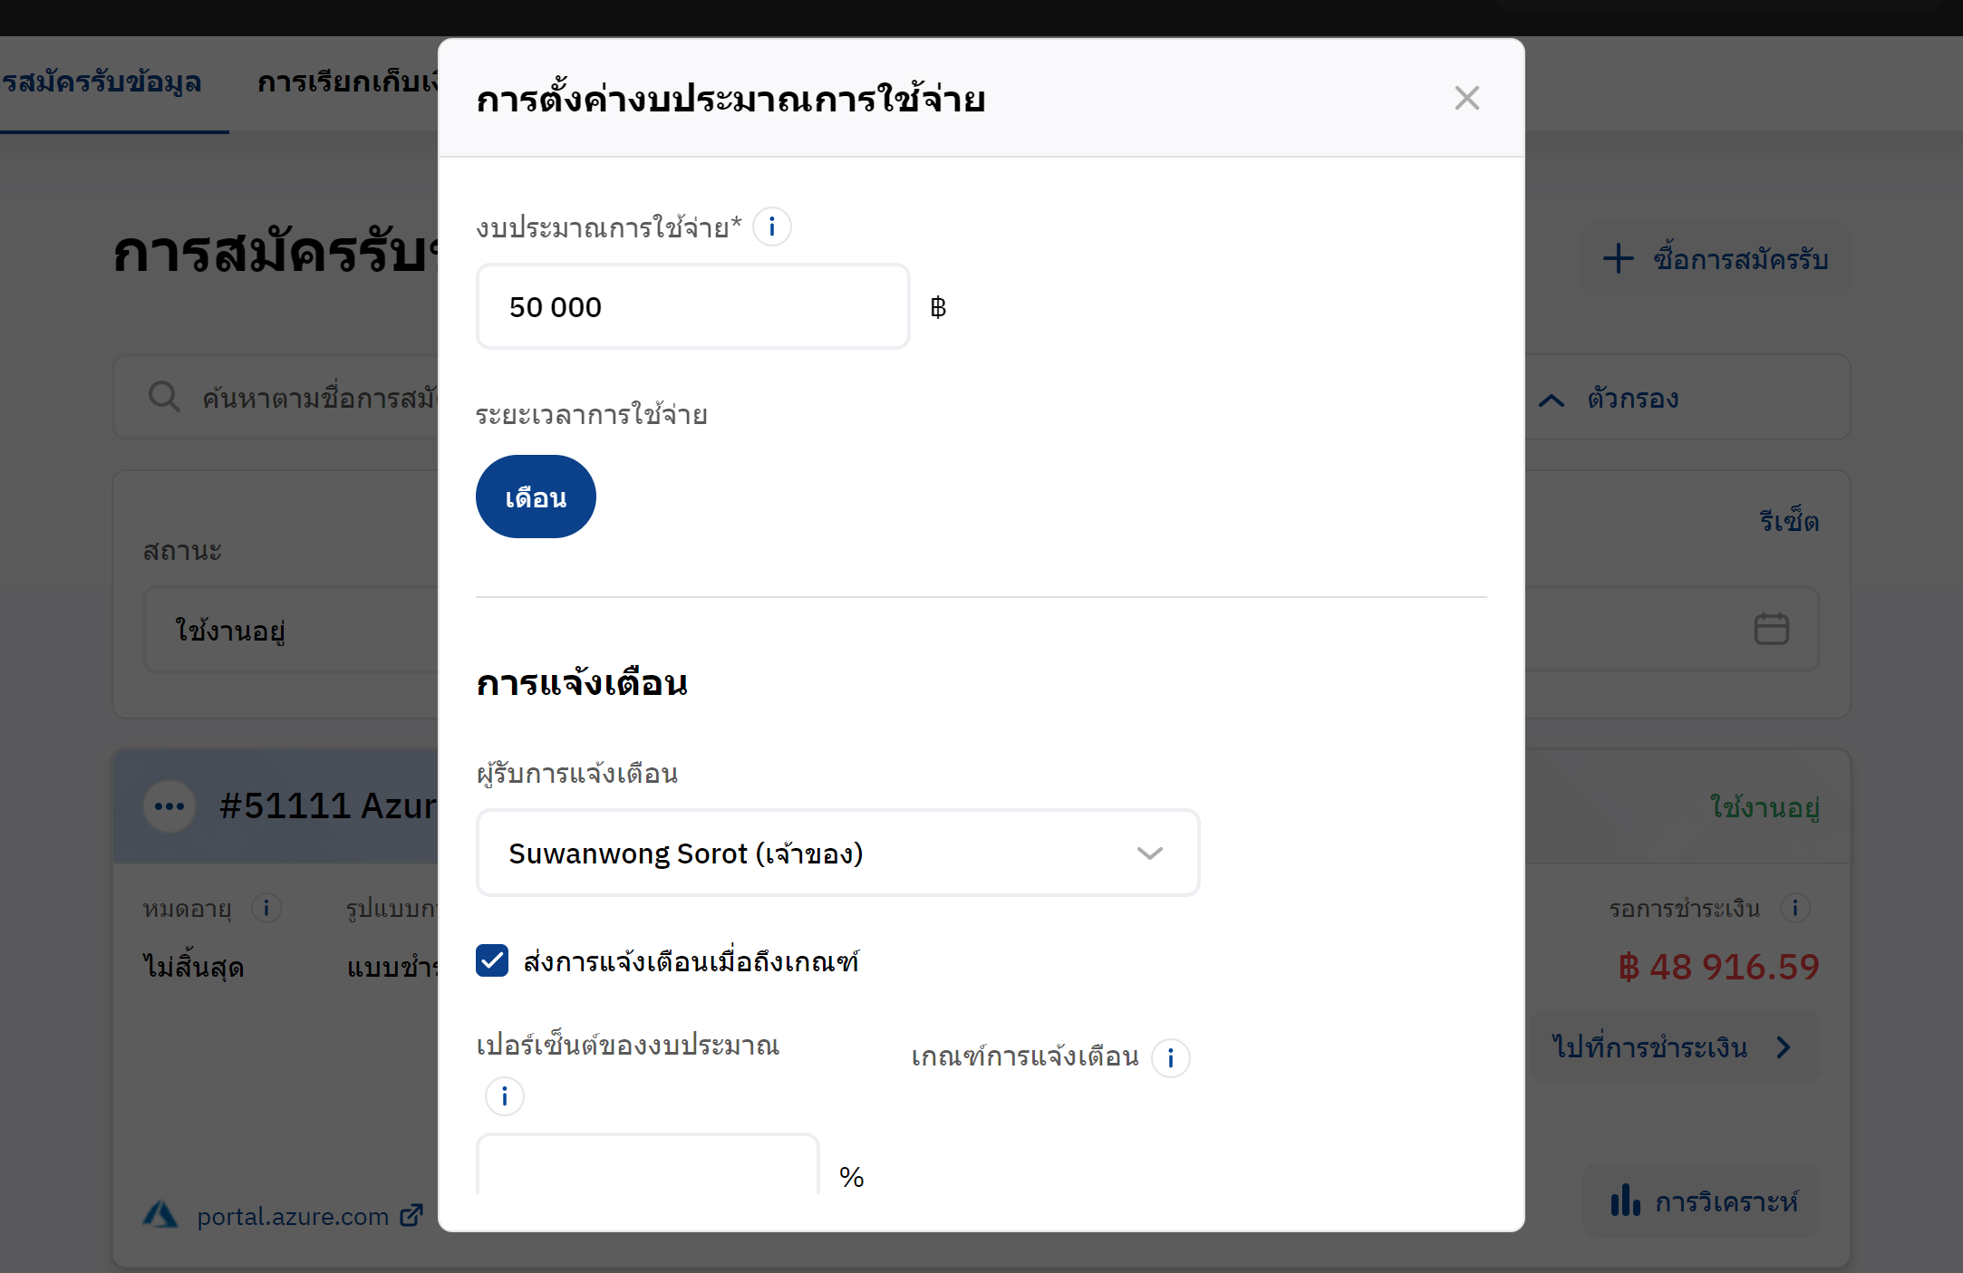This screenshot has height=1273, width=1963.
Task: Click the pending payment info icon
Action: [1794, 907]
